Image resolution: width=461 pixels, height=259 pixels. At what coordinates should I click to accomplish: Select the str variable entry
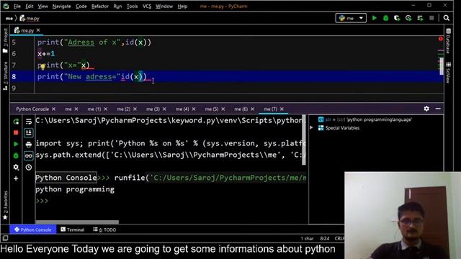[365, 119]
